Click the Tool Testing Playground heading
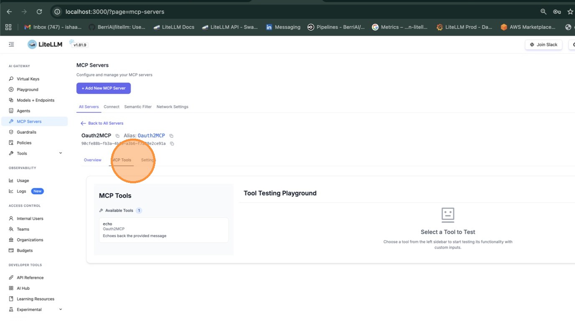Screen dimensions: 575x321 [280, 193]
